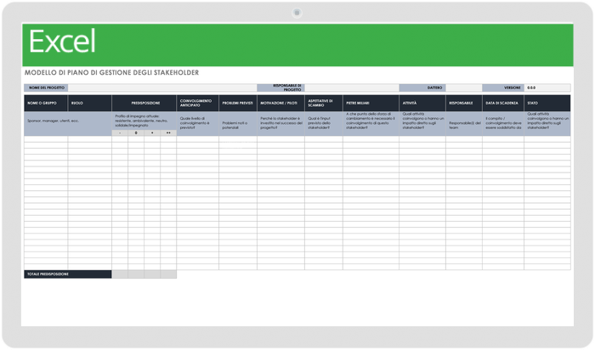The image size is (595, 350).
Task: Click the 'Responsabile' column header
Action: click(464, 103)
